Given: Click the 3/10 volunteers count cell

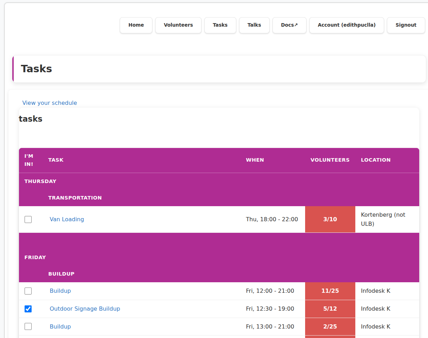Looking at the screenshot, I should coord(330,219).
